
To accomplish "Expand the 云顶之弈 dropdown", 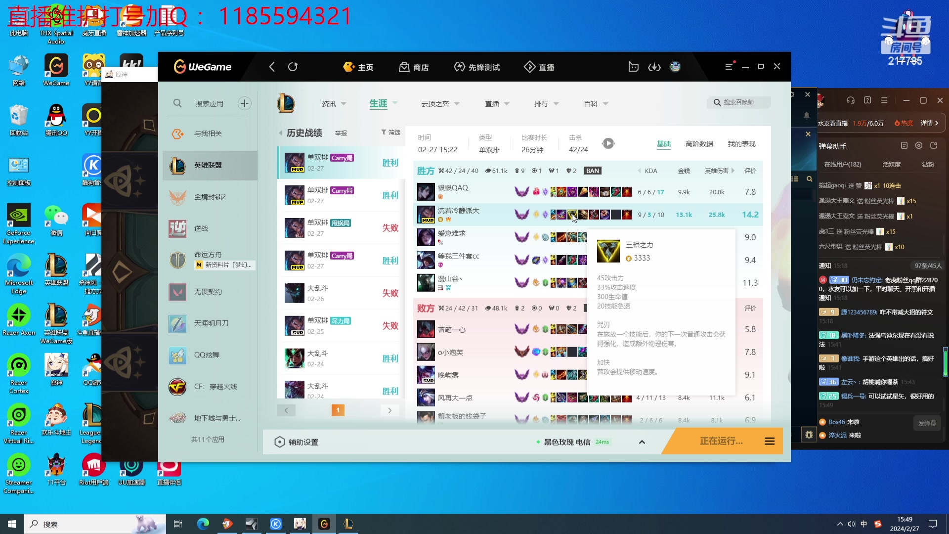I will 457,104.
